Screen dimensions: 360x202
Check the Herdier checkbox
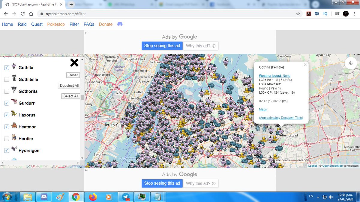[6, 139]
